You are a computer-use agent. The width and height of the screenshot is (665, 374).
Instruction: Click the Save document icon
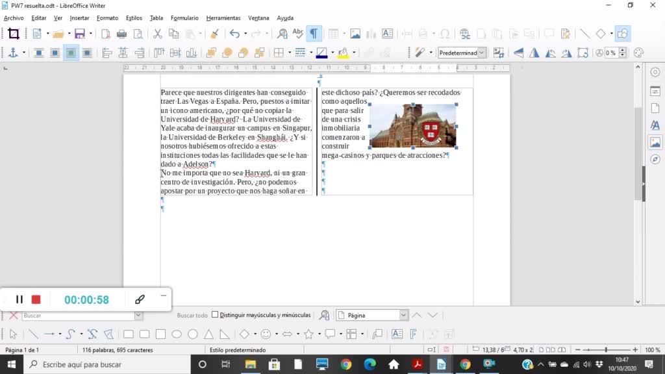click(80, 34)
